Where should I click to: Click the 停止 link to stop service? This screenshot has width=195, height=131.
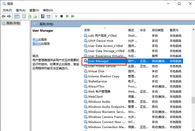pos(35,39)
